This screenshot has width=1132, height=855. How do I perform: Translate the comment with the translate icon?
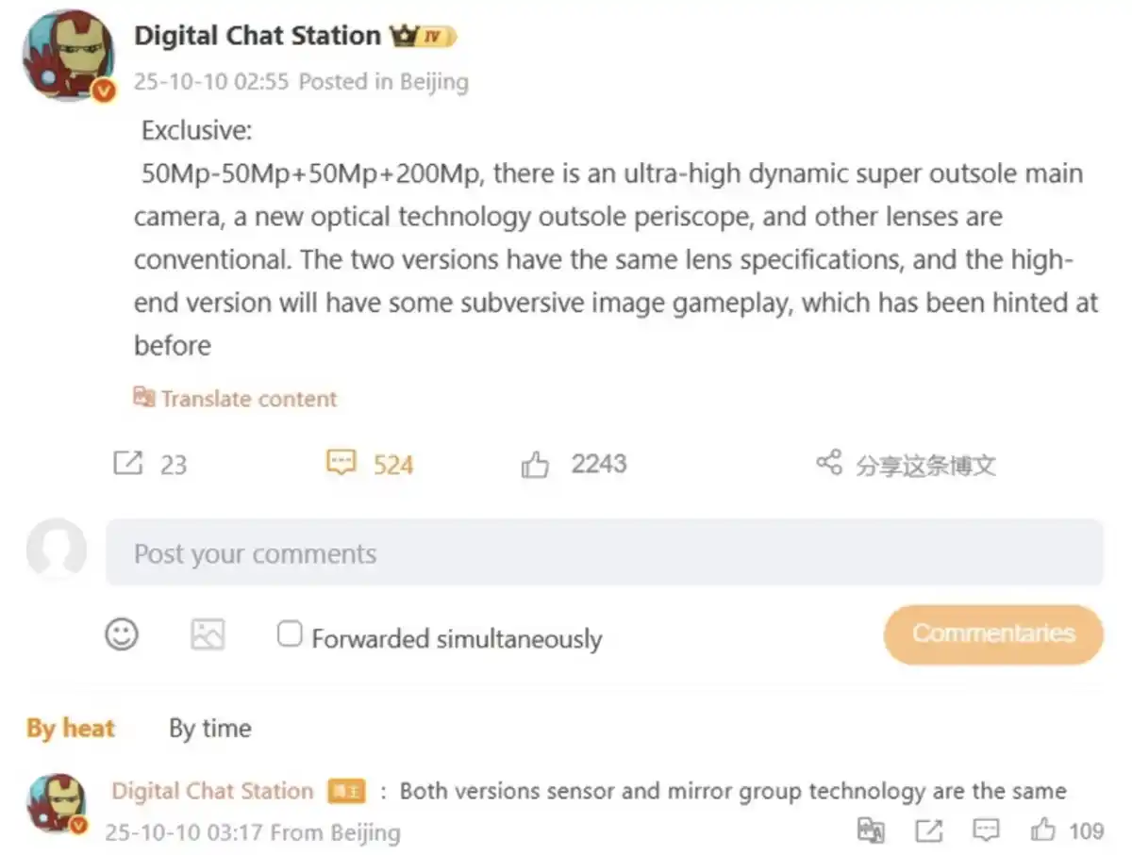[x=871, y=830]
